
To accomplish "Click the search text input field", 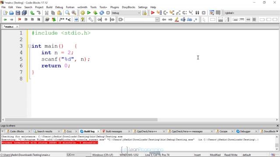I will pyautogui.click(x=140, y=20).
